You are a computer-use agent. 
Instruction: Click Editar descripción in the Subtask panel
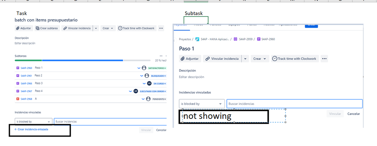(x=192, y=77)
